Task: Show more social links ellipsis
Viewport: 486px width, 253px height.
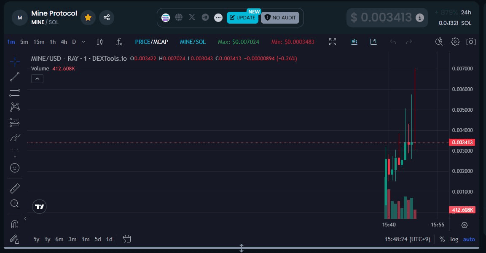Action: coord(218,18)
